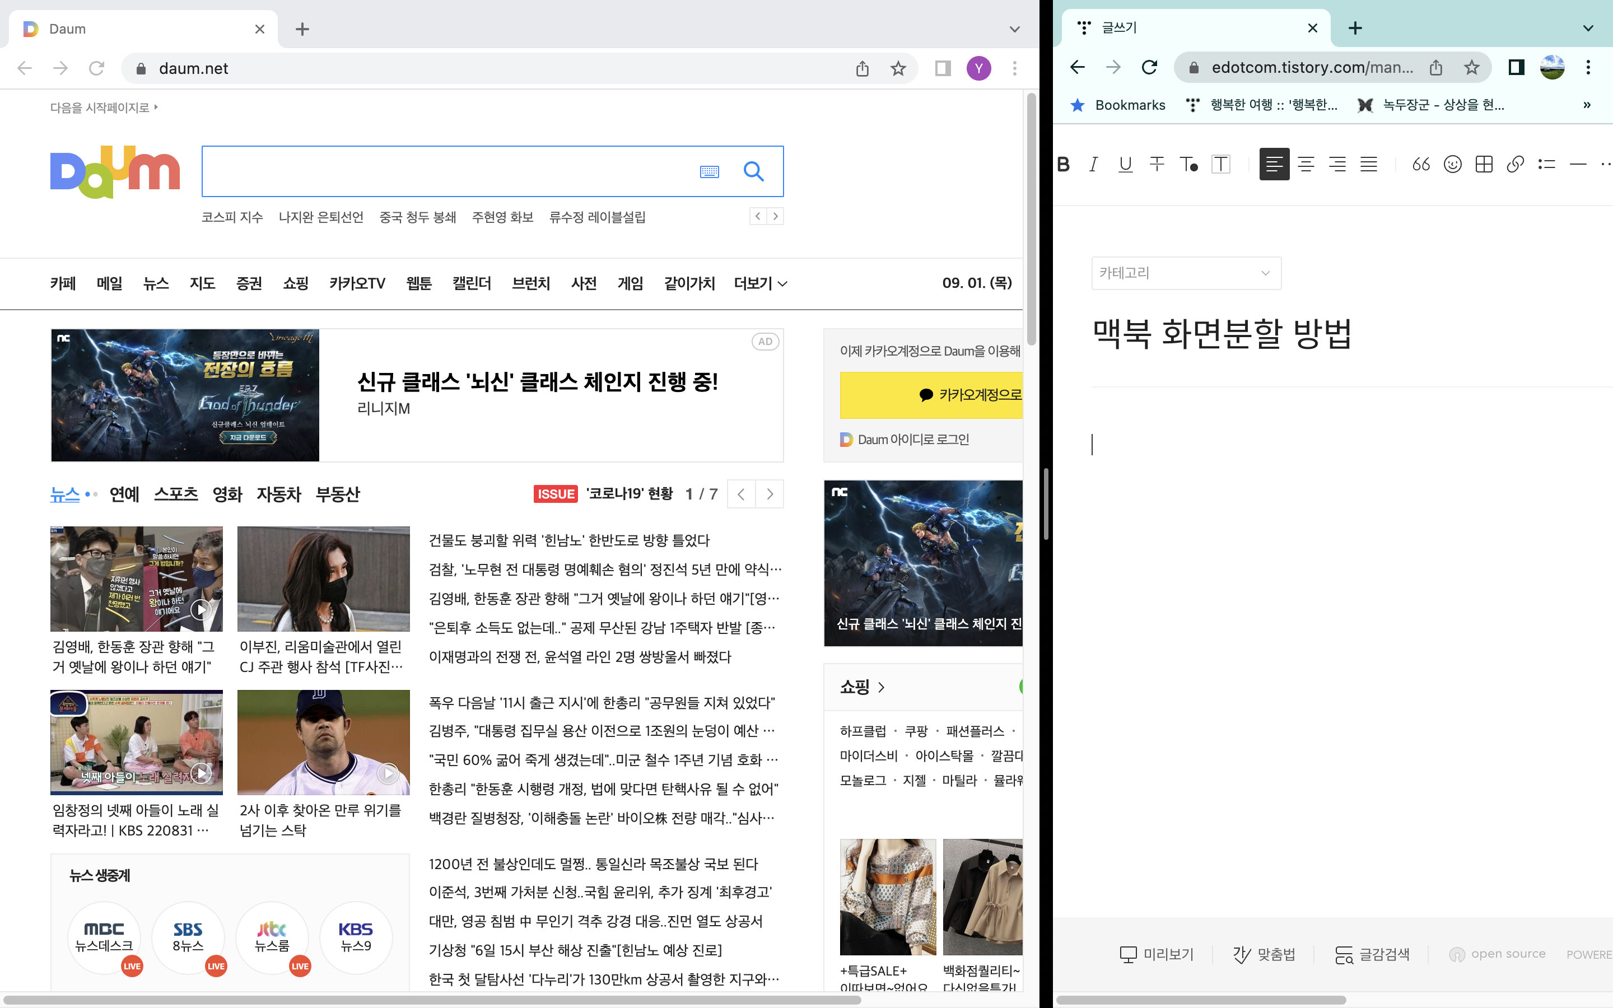
Task: Apply strikethrough formatting
Action: (1157, 164)
